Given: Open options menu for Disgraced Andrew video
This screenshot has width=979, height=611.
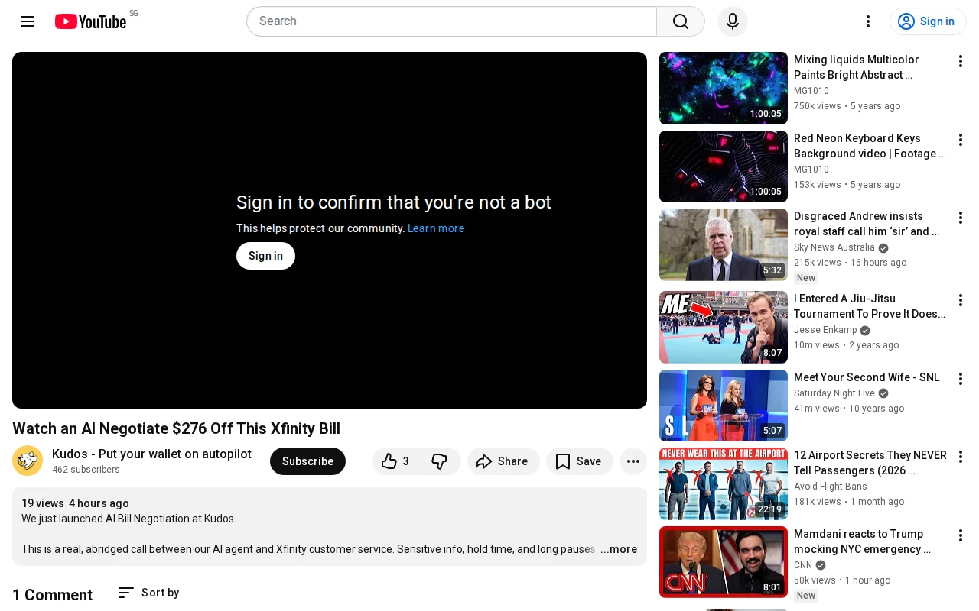Looking at the screenshot, I should click(x=961, y=218).
